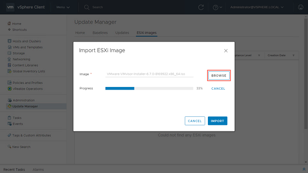Open Content Libraries label in sidebar
The height and width of the screenshot is (173, 308).
[25, 65]
